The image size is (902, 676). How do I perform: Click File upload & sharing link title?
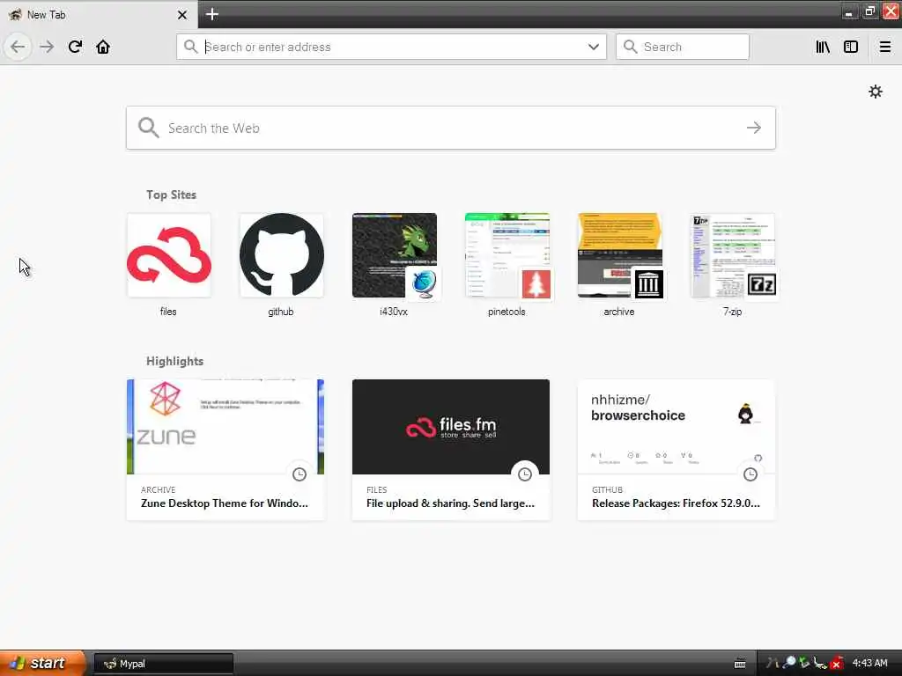pyautogui.click(x=450, y=503)
